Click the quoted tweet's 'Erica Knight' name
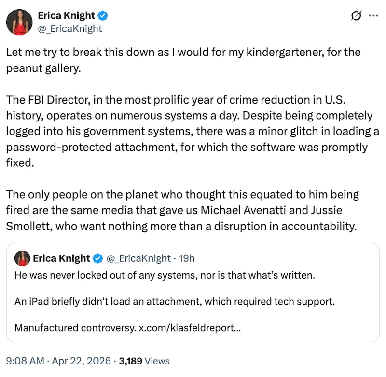Image resolution: width=386 pixels, height=377 pixels. [x=62, y=258]
